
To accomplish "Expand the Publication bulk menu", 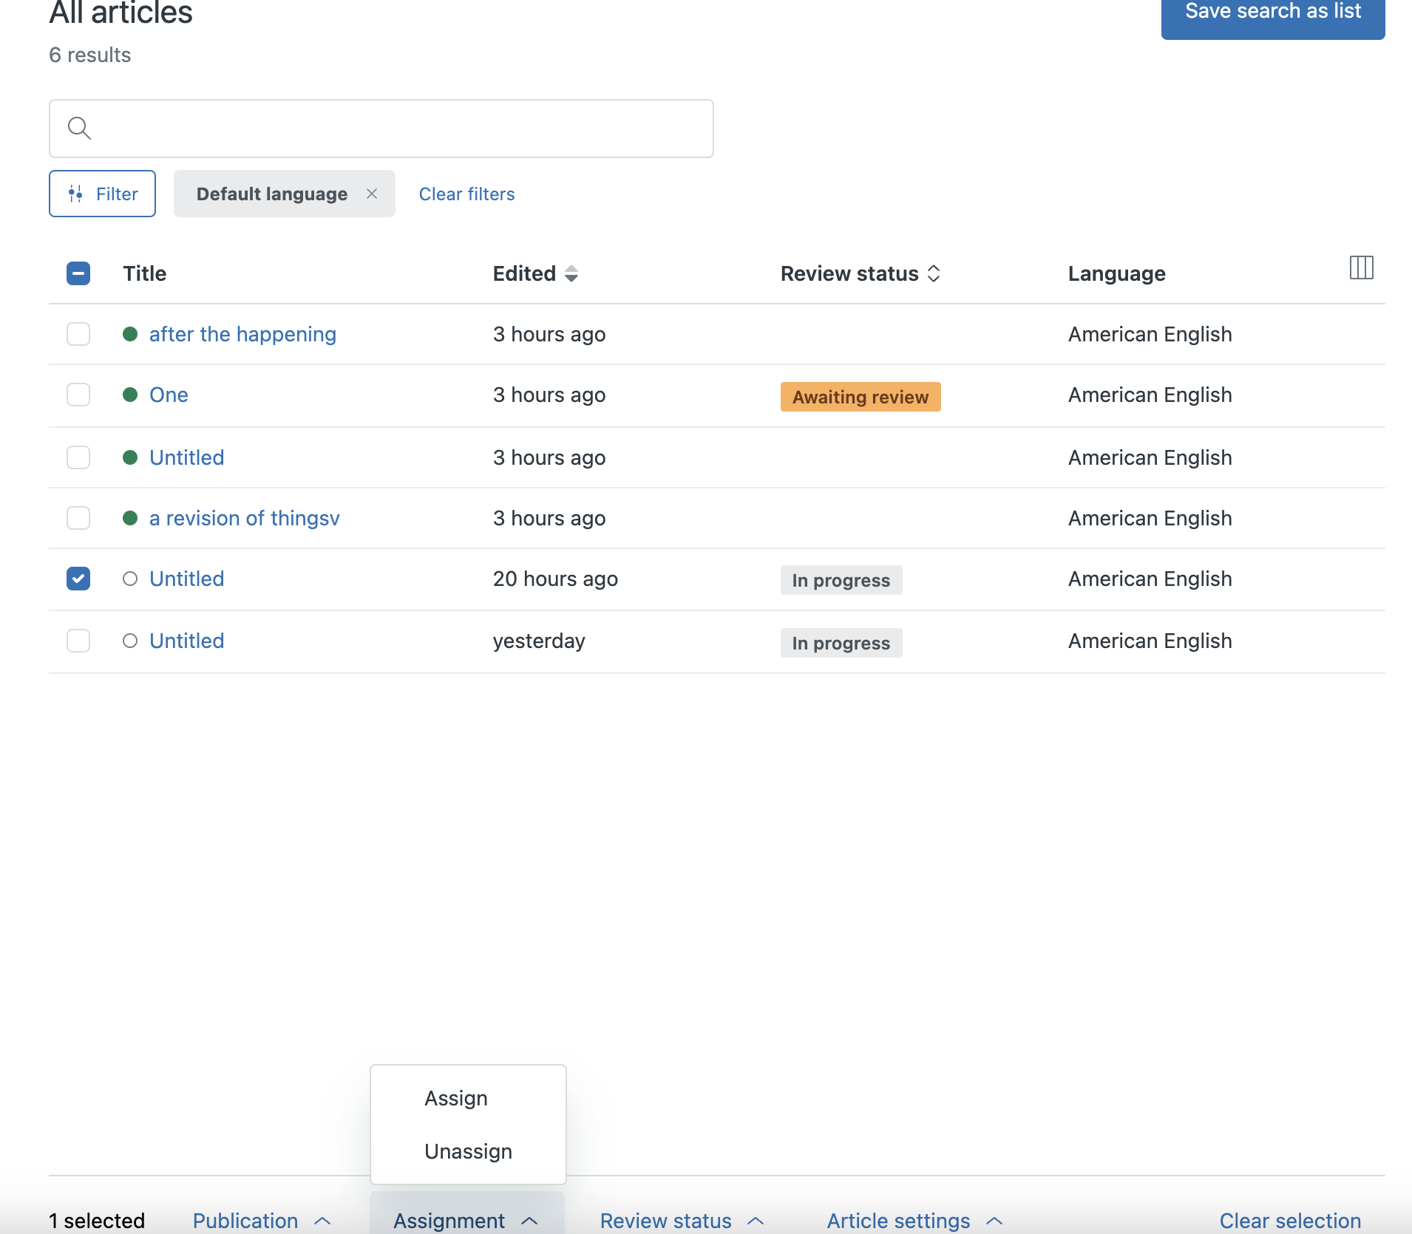I will [261, 1220].
